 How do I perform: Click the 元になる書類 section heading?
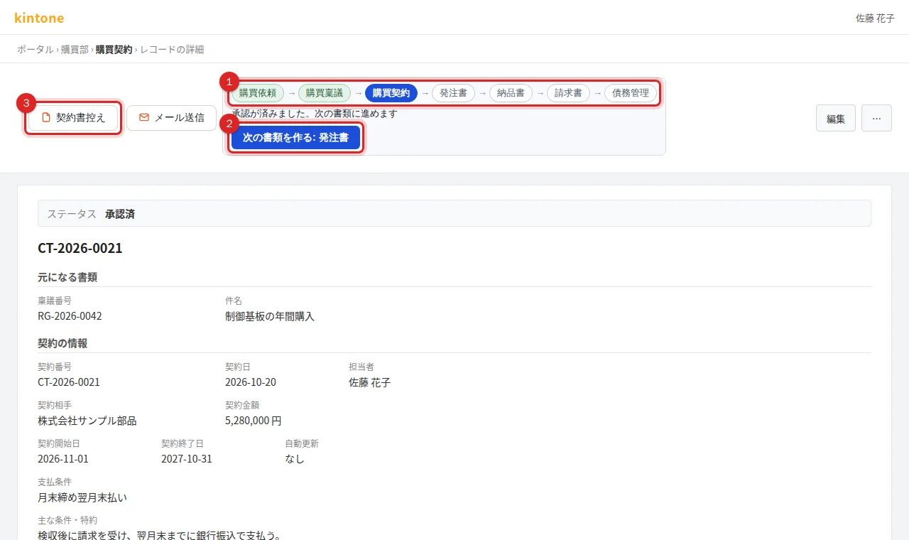pos(67,277)
